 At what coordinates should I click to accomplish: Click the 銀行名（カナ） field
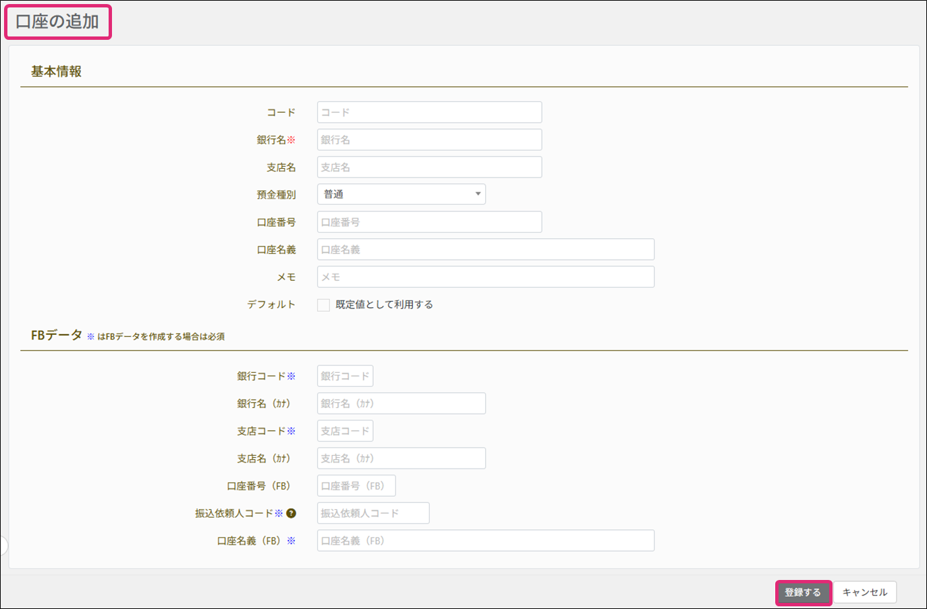point(401,404)
